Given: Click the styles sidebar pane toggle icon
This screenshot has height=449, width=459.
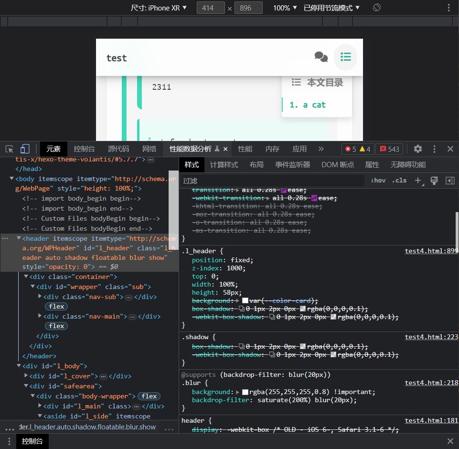Looking at the screenshot, I should (x=449, y=181).
